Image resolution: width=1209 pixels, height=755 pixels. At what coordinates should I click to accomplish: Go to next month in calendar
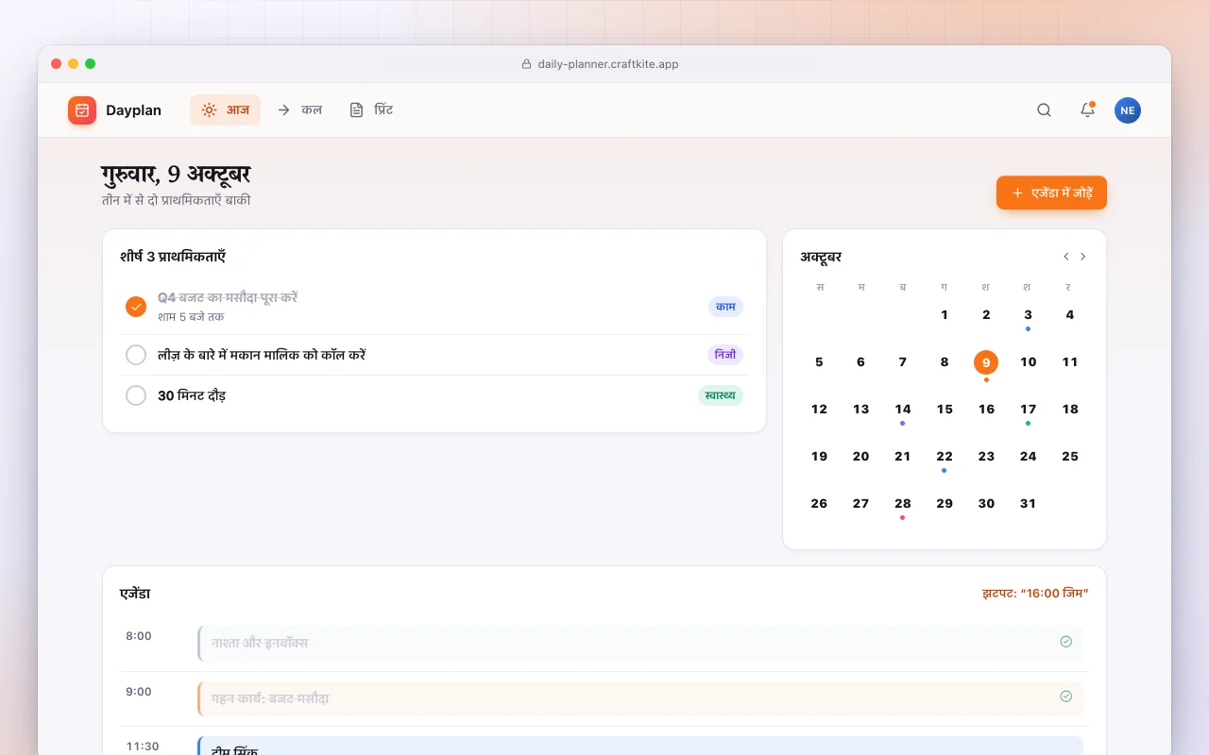[x=1082, y=257]
